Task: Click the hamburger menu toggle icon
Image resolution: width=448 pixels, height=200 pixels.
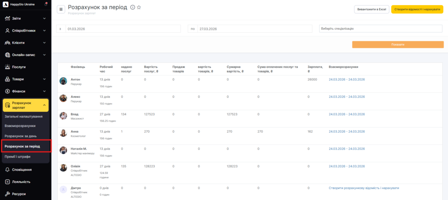Action: 60,9
